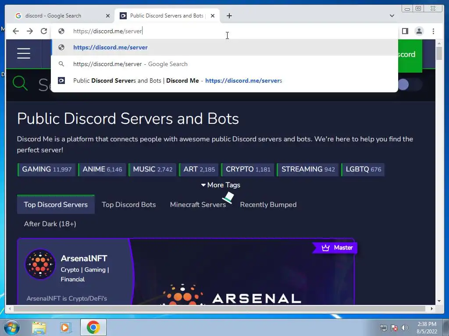This screenshot has height=336, width=449.
Task: Open the ArsenalNFT server avatar
Action: coord(40,264)
